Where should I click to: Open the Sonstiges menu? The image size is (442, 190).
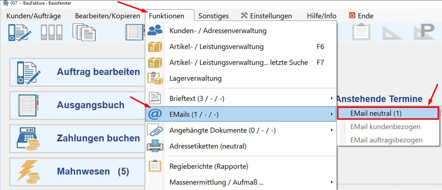(213, 16)
